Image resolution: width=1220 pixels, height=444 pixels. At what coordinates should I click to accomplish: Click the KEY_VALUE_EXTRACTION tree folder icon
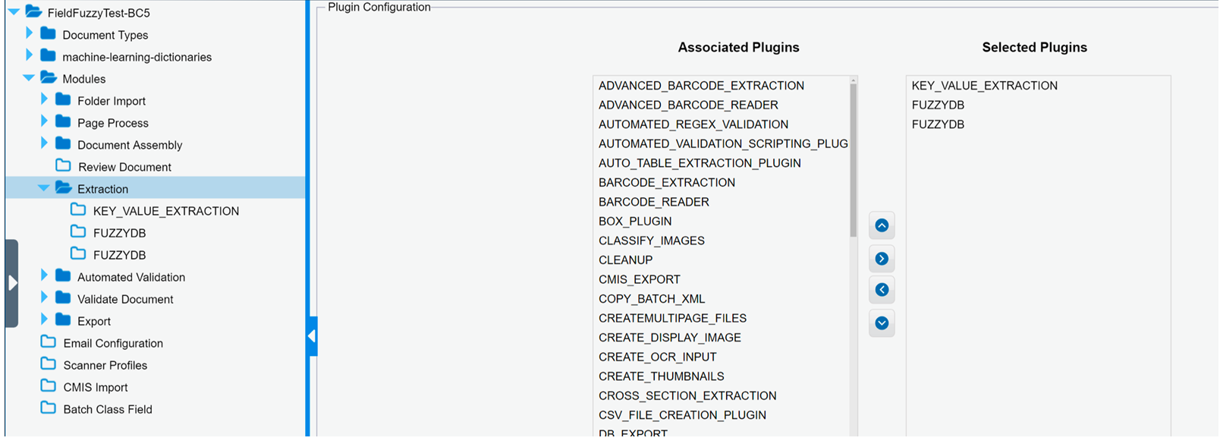[x=78, y=210]
